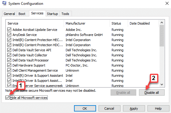Viewport: 171px width, 113px height.
Task: Select the Dell Hardware Support row name
Action: click(x=29, y=65)
